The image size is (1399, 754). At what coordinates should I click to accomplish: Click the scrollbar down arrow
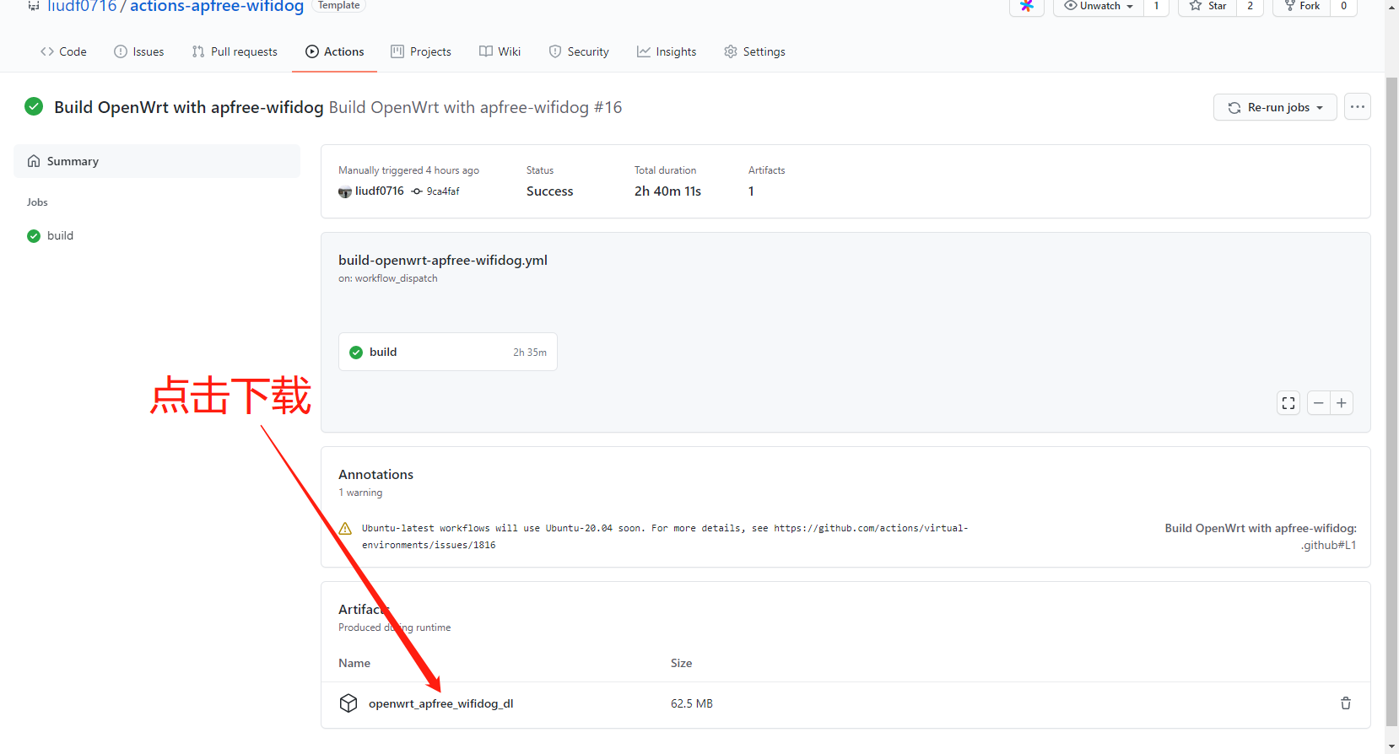(1391, 746)
